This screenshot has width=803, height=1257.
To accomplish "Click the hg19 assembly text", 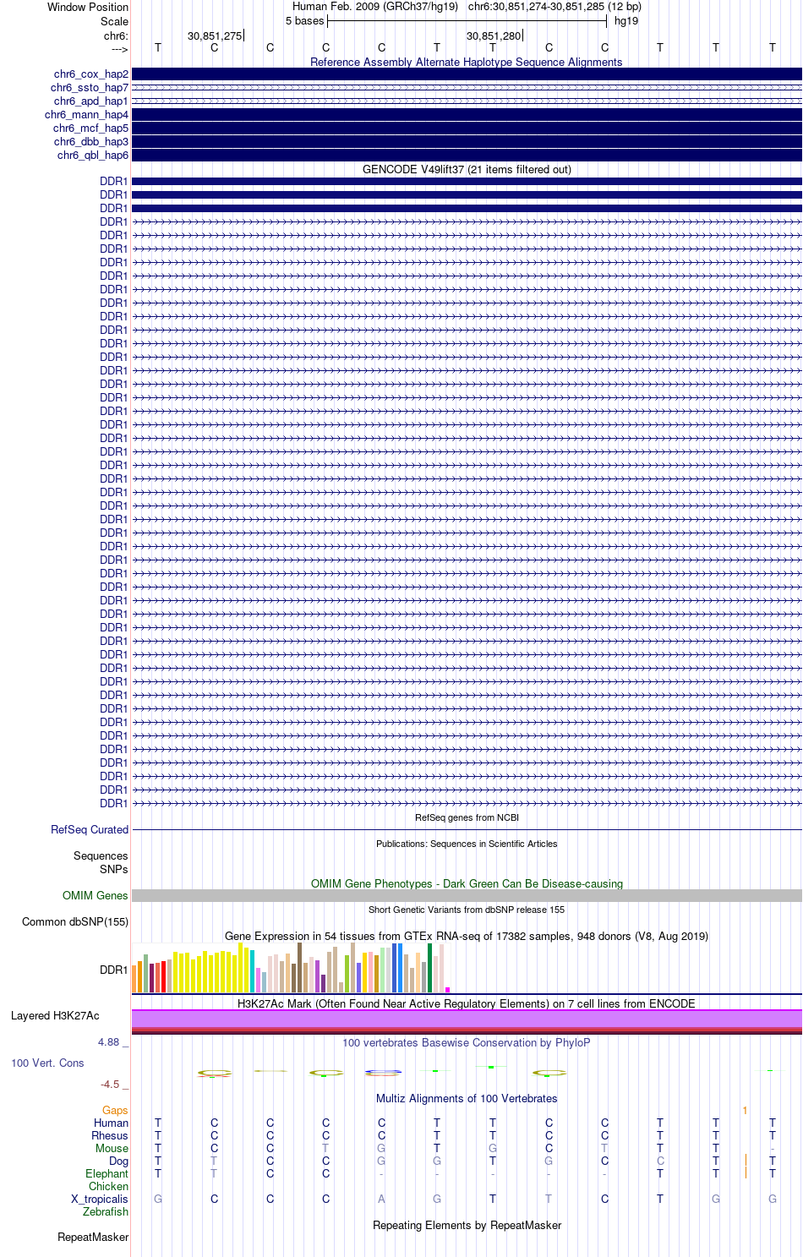I will (626, 21).
